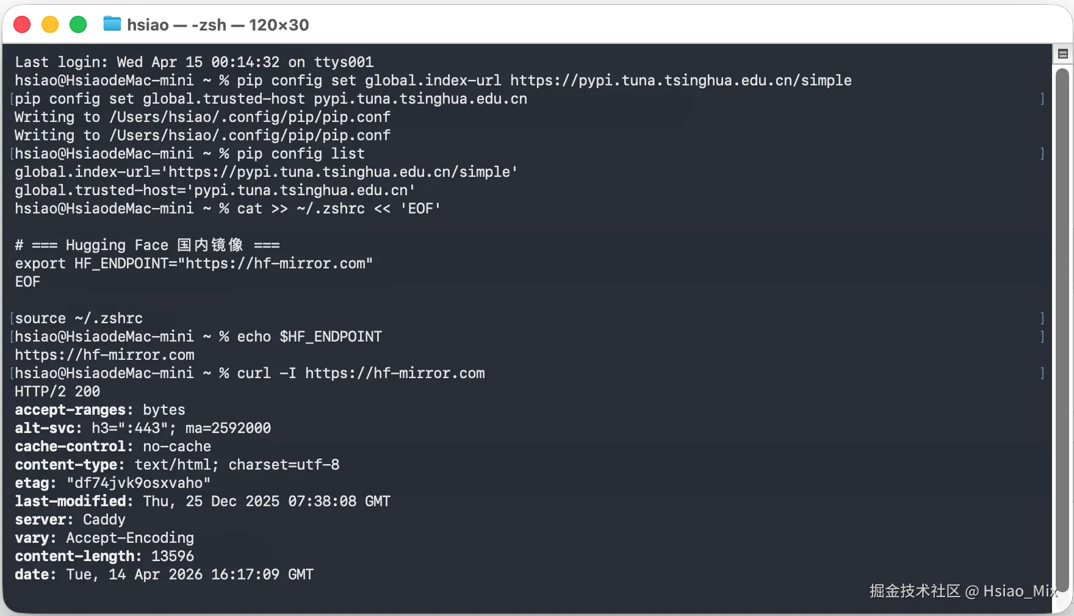
Task: Click the export HF_ENDPOINT line
Action: pos(193,263)
